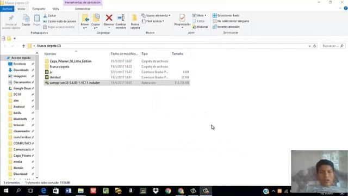348x196 pixels.
Task: Click the Historial button
Action: pyautogui.click(x=200, y=27)
